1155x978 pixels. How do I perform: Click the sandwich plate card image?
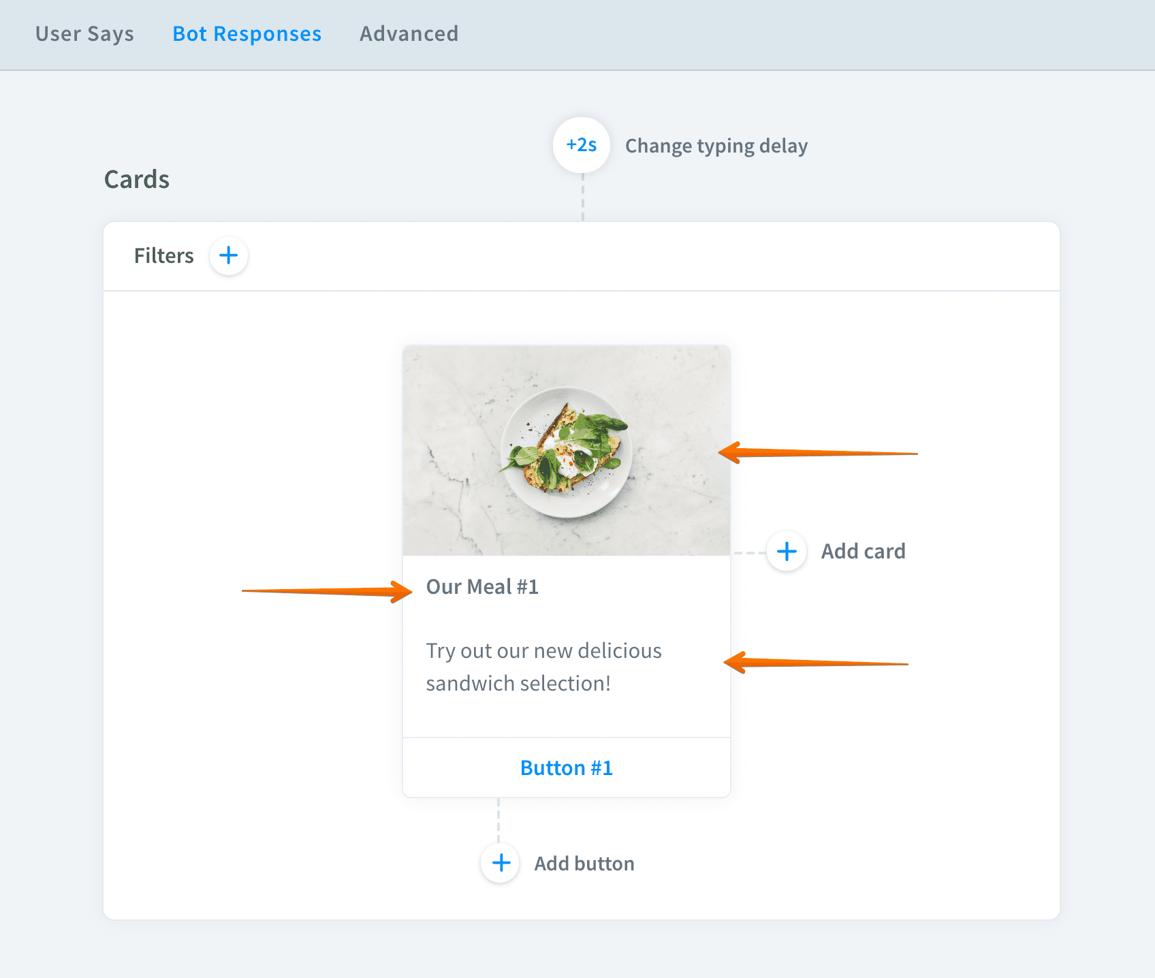(567, 451)
